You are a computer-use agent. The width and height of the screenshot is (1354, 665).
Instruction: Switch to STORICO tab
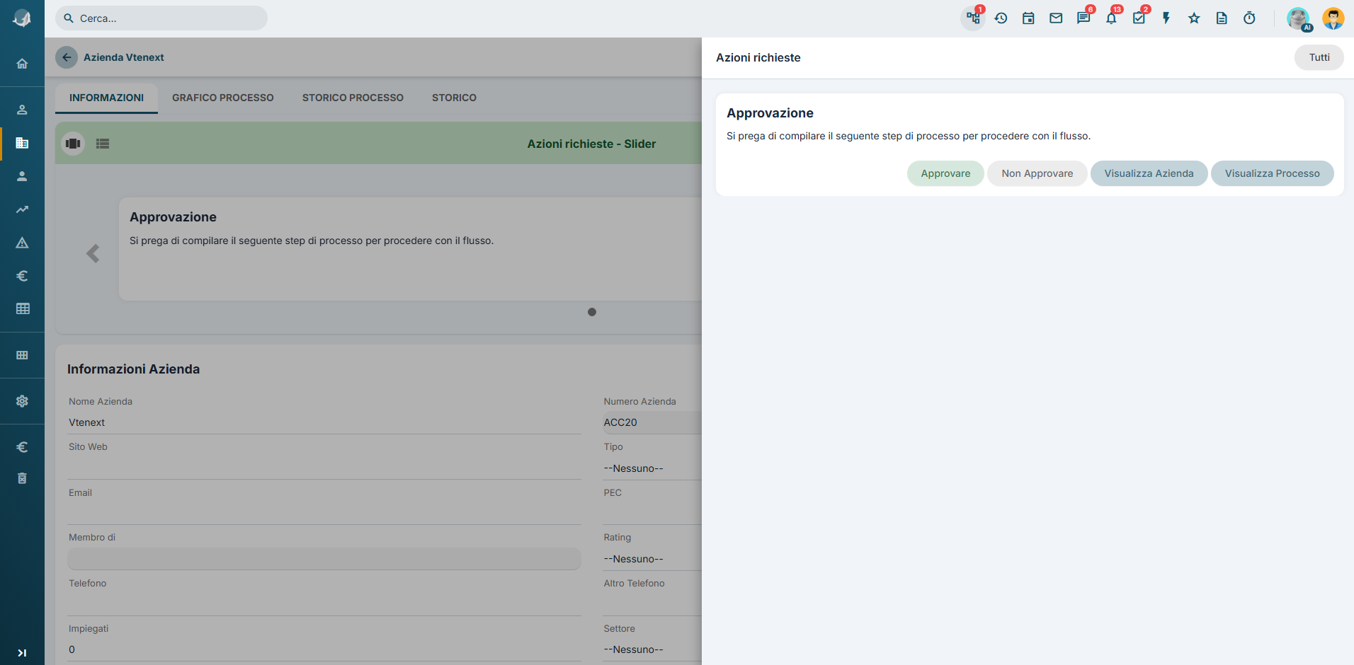tap(454, 98)
